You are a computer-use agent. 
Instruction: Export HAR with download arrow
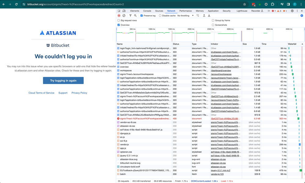(x=209, y=16)
